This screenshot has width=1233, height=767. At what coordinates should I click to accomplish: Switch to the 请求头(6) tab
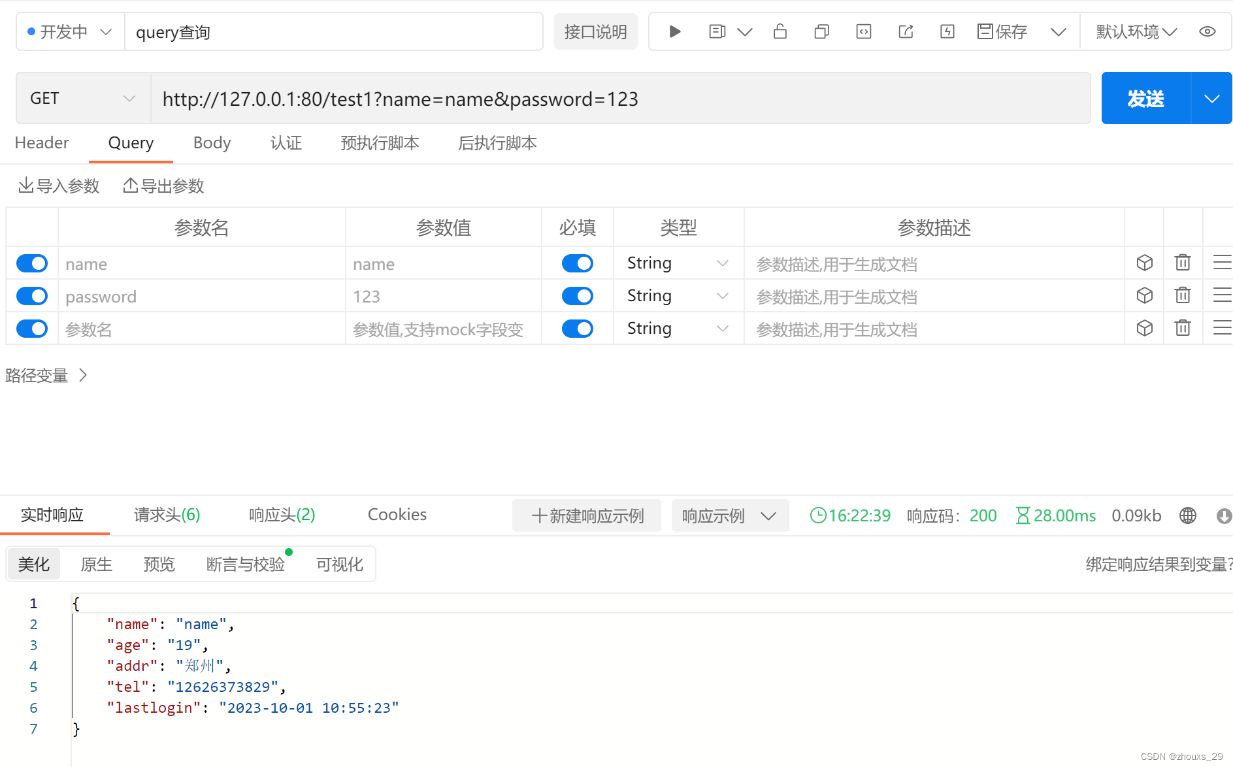(x=166, y=515)
